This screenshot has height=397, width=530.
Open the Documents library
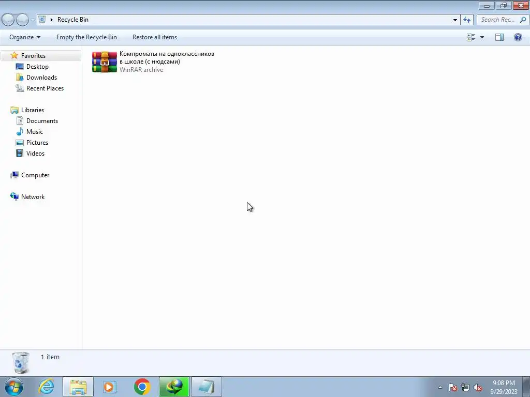click(42, 121)
